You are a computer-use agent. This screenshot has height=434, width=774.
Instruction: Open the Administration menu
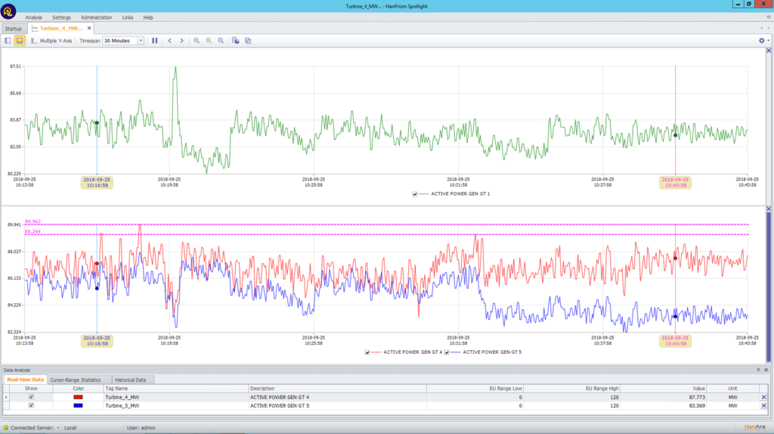96,17
